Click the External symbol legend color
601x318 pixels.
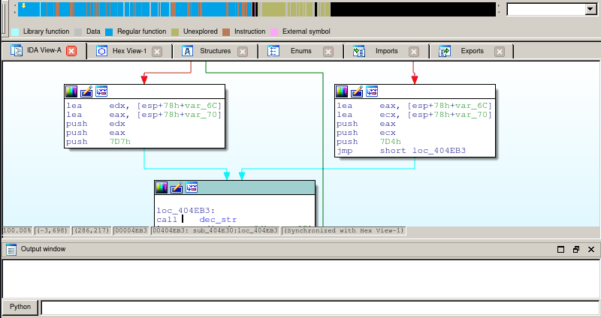coord(274,31)
